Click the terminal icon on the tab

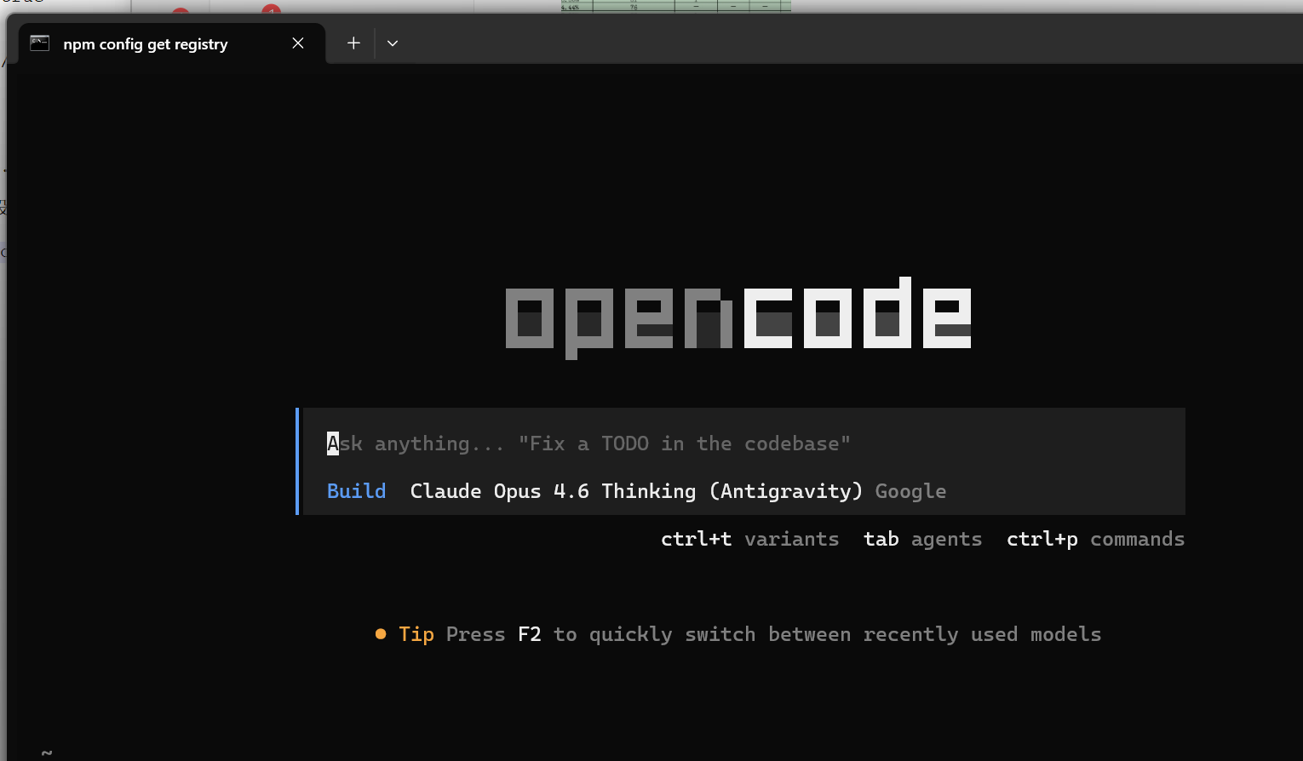[40, 43]
